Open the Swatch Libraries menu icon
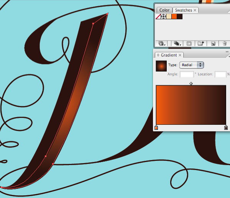The width and height of the screenshot is (230, 198). (x=162, y=44)
